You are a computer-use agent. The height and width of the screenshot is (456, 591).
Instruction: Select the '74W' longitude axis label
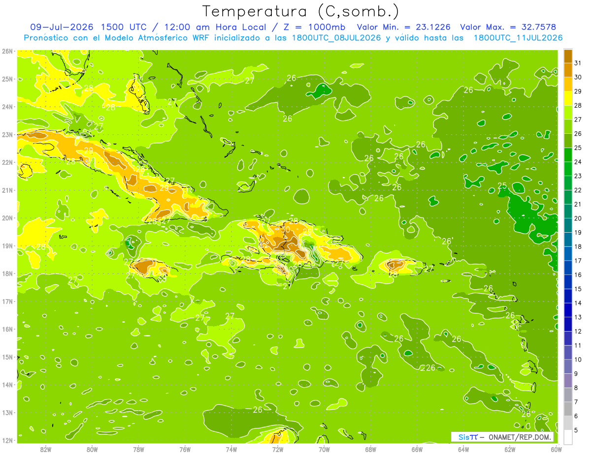pos(231,449)
